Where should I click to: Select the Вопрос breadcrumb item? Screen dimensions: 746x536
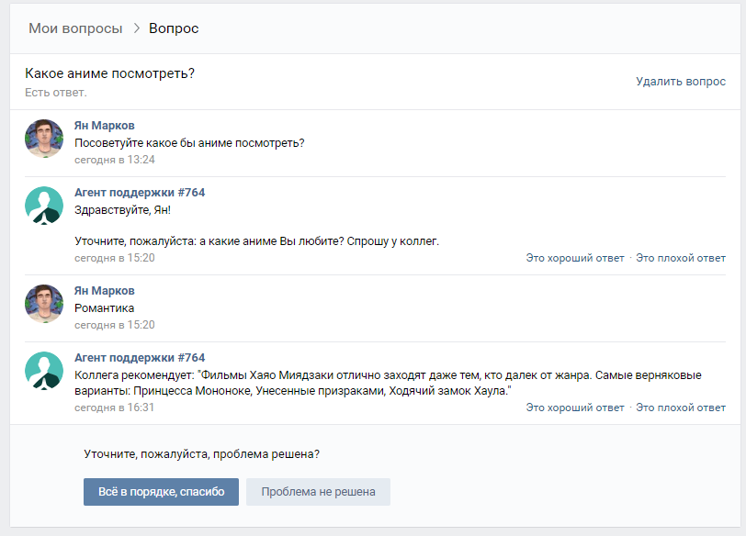[x=174, y=28]
